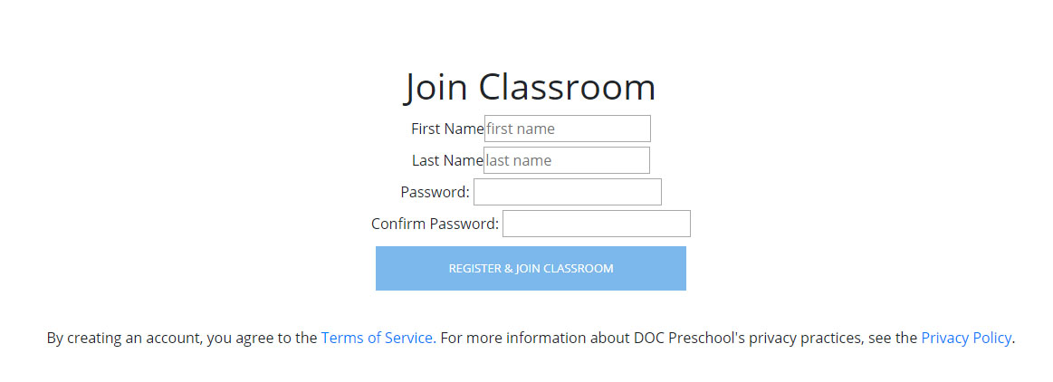Click the 'First Name' label text
This screenshot has width=1053, height=382.
click(447, 129)
